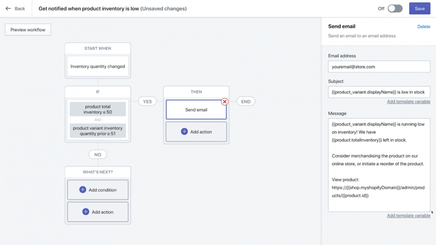Image resolution: width=436 pixels, height=245 pixels.
Task: Toggle the workflow Off/On switch
Action: [395, 9]
